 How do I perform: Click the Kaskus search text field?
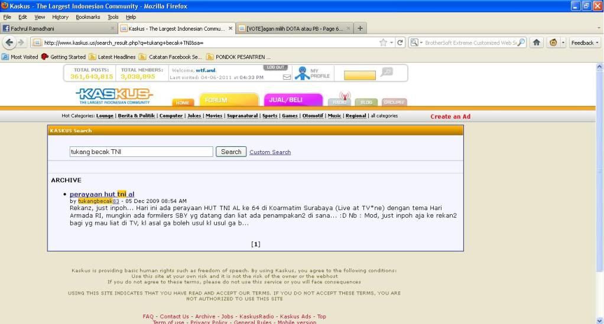[x=141, y=152]
